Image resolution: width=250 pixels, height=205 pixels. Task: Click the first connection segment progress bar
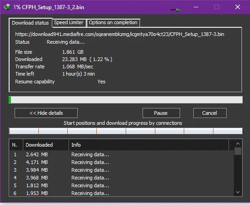(x=24, y=131)
